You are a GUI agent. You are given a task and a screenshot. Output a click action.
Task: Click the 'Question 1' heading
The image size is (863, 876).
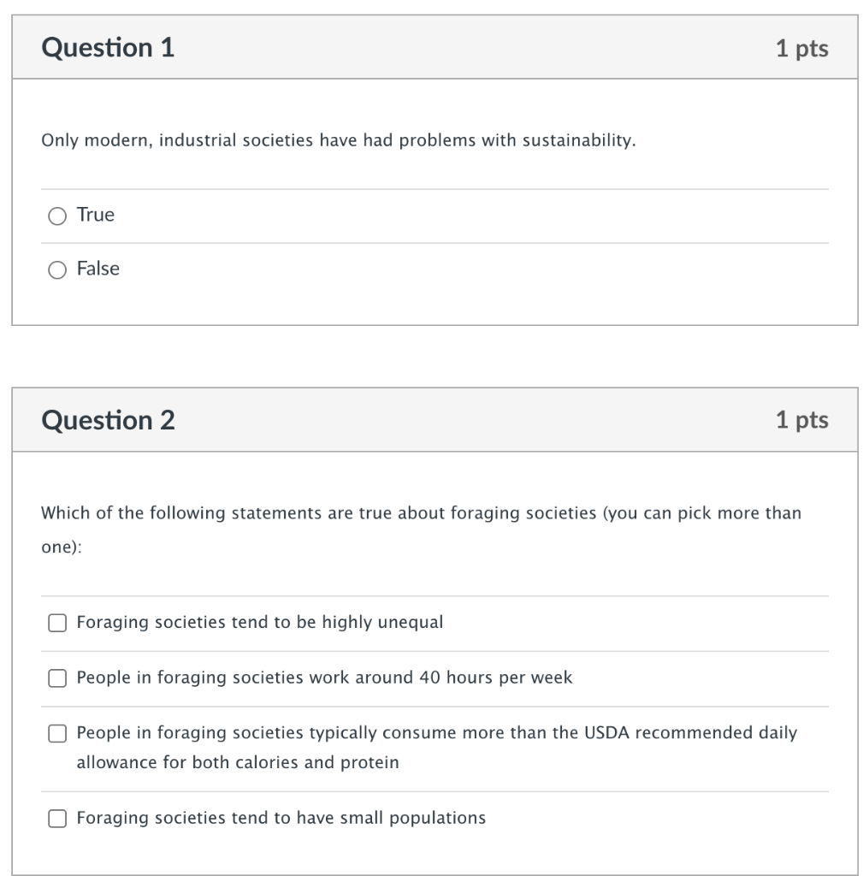tap(108, 48)
